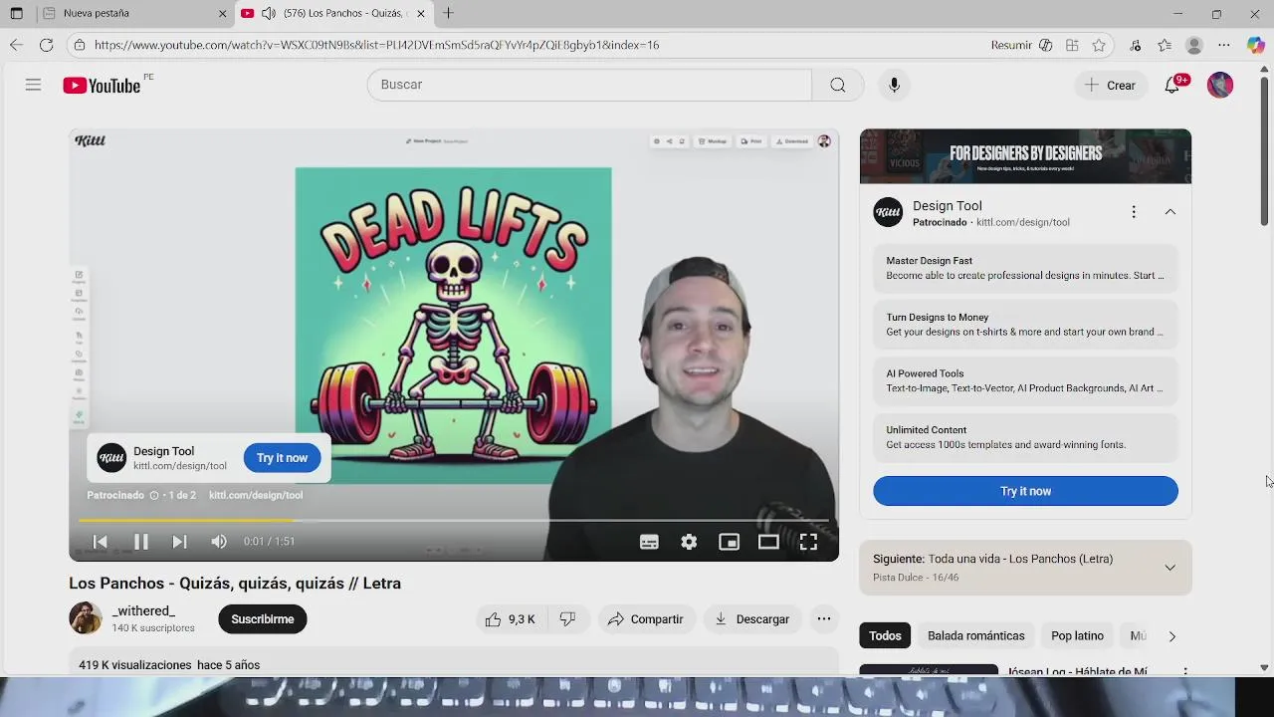Select the Todos filter chip

point(885,636)
